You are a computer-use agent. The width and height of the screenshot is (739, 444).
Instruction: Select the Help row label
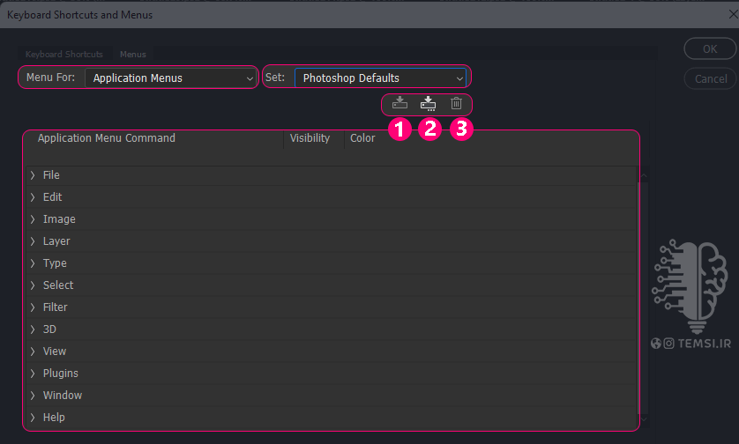54,418
